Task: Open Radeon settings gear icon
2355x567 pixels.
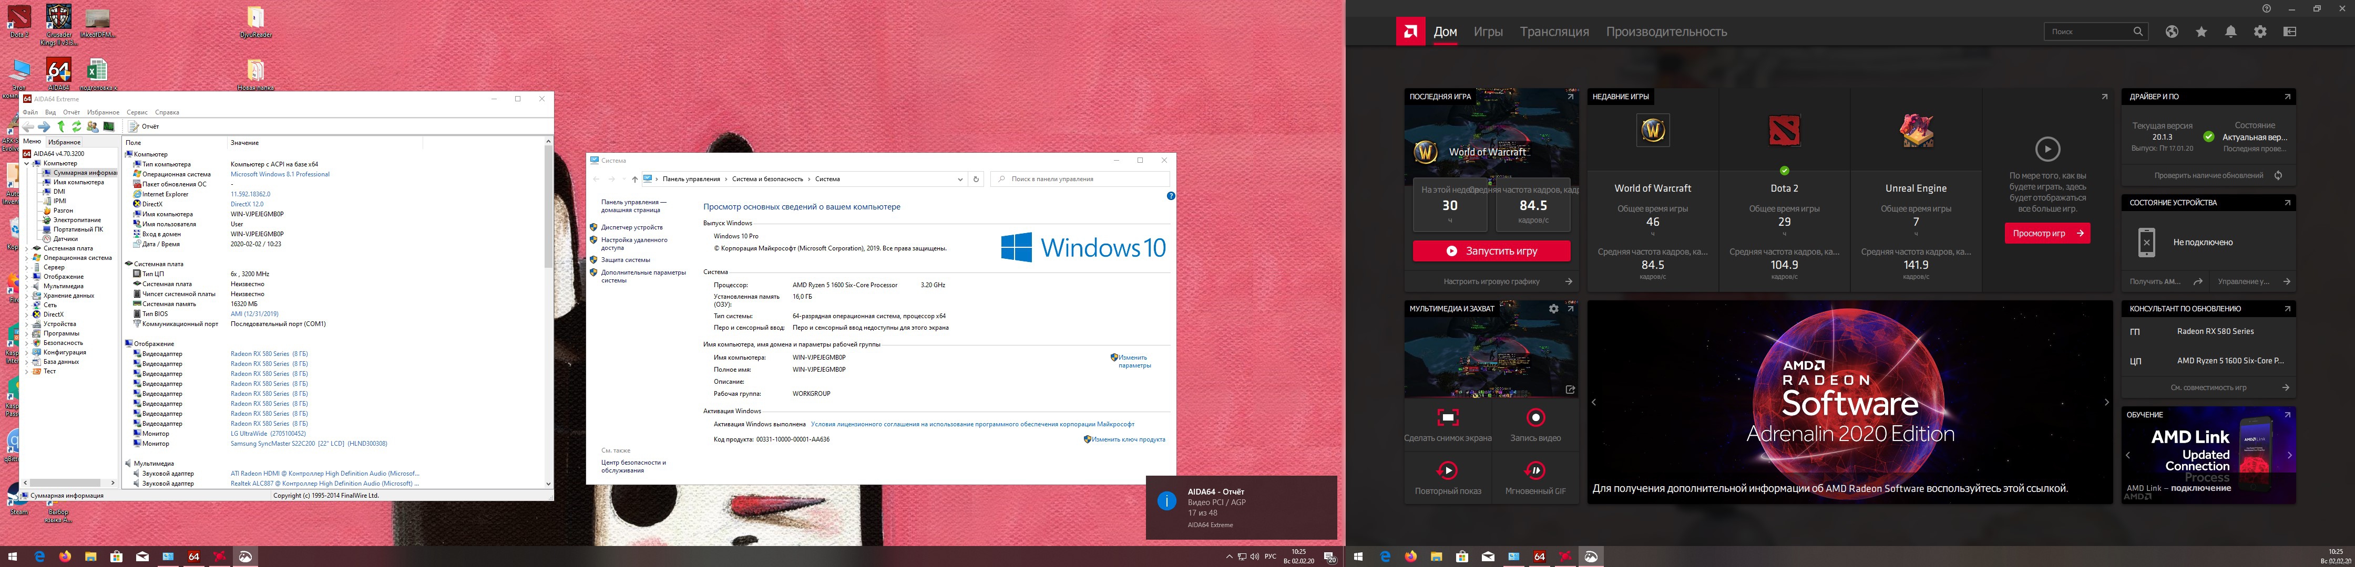Action: coord(2260,32)
